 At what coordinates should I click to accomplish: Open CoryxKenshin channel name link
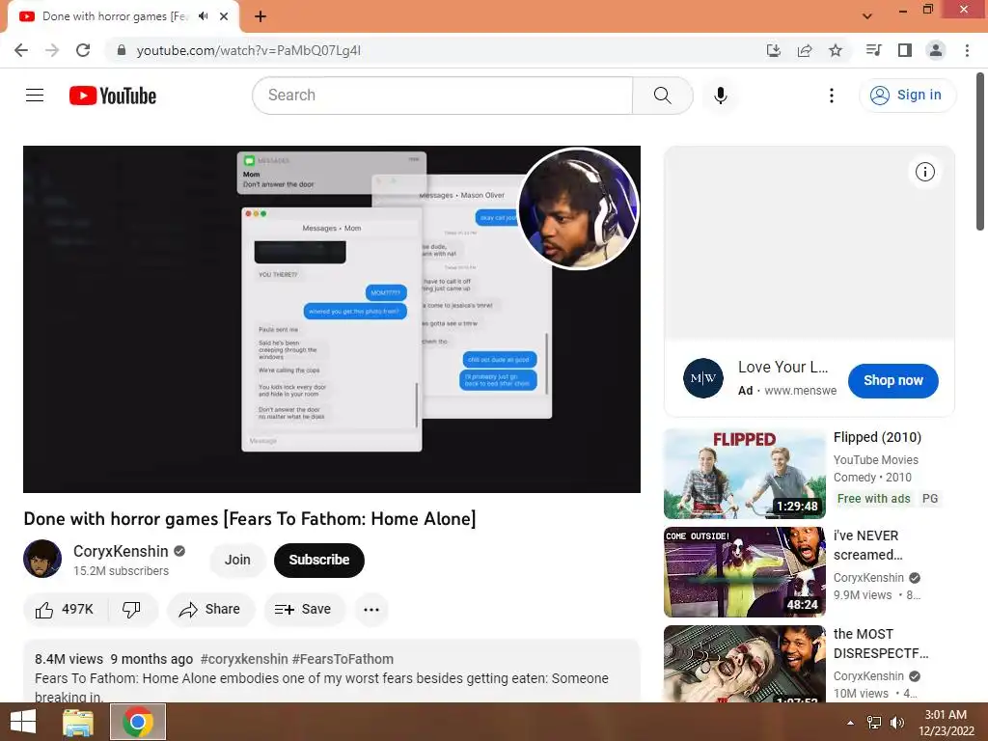[x=121, y=551]
